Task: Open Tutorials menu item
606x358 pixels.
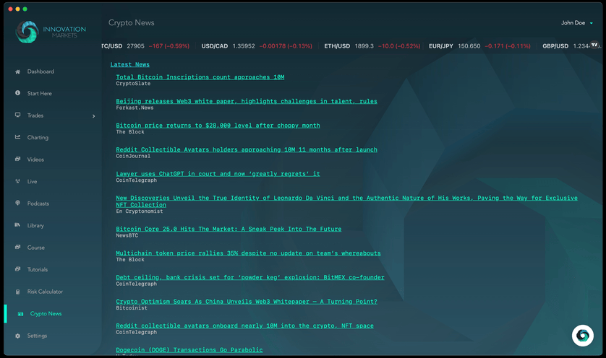Action: coord(38,269)
